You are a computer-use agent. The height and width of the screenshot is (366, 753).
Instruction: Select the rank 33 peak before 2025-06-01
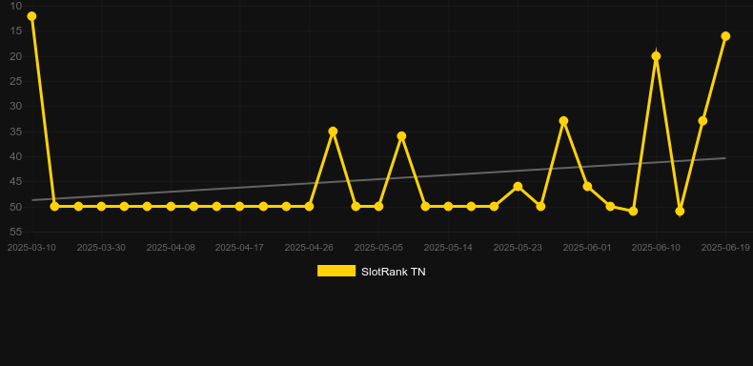click(563, 121)
